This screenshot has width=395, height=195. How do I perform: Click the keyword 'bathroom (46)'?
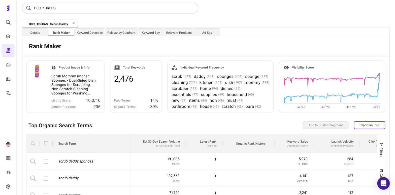coord(184,106)
